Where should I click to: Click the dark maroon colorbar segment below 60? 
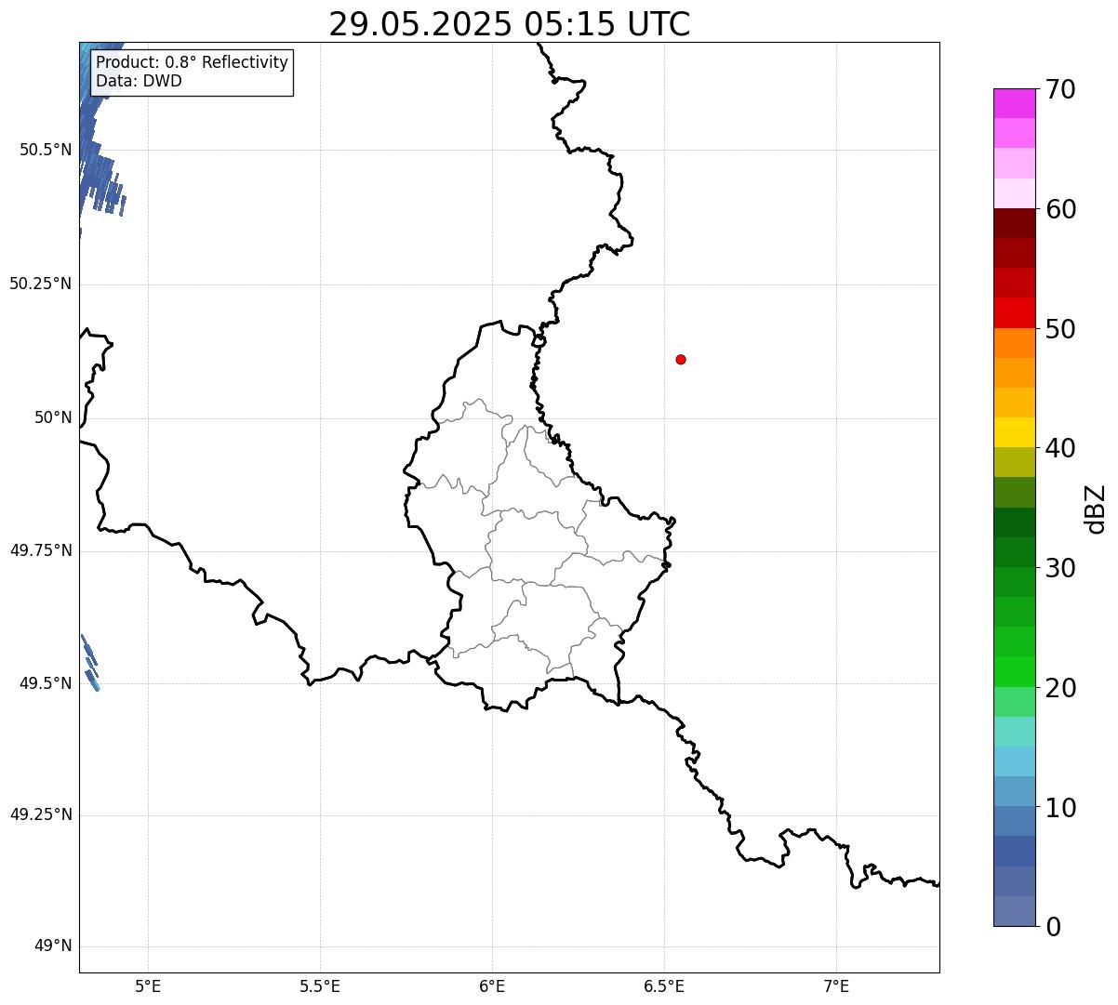1014,223
